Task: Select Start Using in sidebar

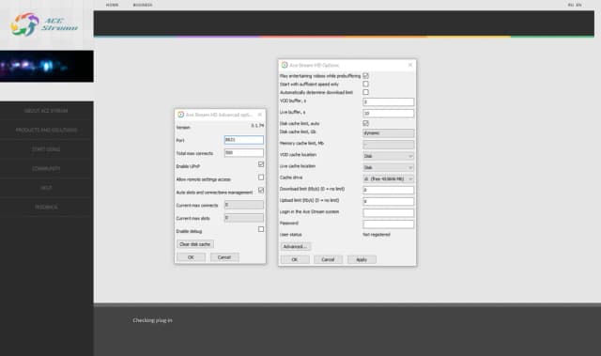Action: (46, 149)
